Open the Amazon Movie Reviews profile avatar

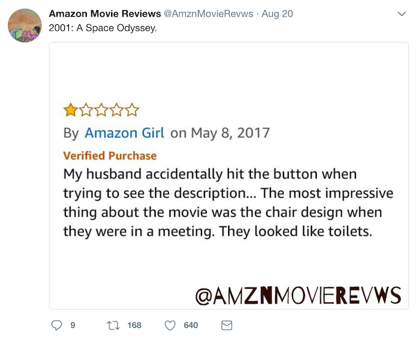[x=25, y=26]
